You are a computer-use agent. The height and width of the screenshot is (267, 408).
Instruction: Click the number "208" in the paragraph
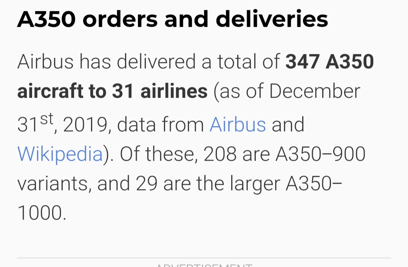[x=220, y=154]
